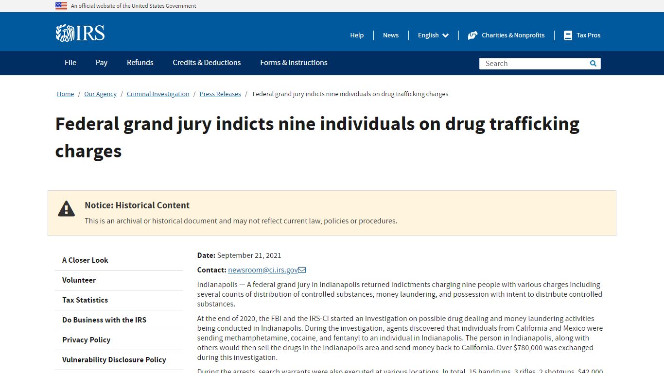The image size is (664, 373).
Task: Open Privacy Policy sidebar item
Action: (119, 340)
